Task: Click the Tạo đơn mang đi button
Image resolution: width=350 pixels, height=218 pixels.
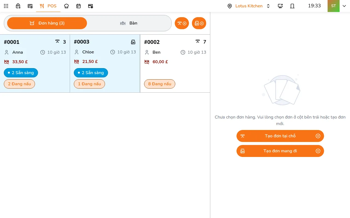Action: (x=280, y=151)
